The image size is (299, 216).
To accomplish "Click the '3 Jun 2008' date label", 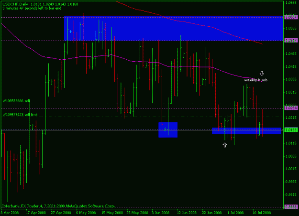I will click(161, 213).
